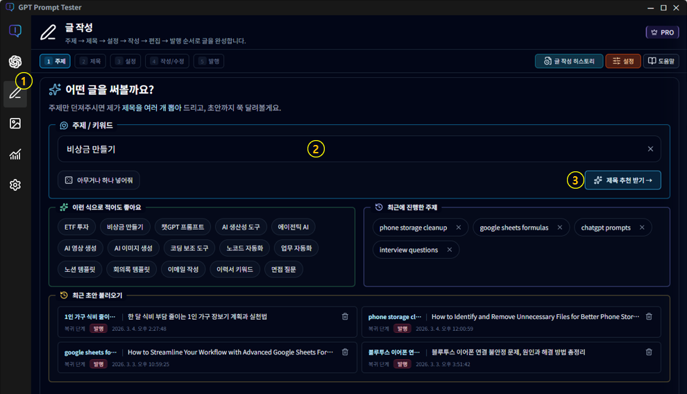The width and height of the screenshot is (687, 394).
Task: Delete the google sheets draft
Action: [x=345, y=352]
